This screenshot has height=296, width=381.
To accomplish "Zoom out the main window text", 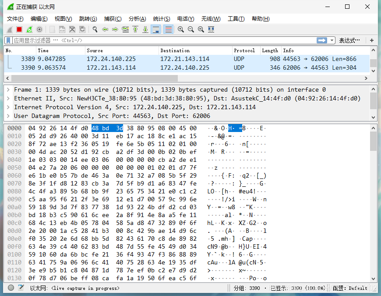I will click(191, 30).
